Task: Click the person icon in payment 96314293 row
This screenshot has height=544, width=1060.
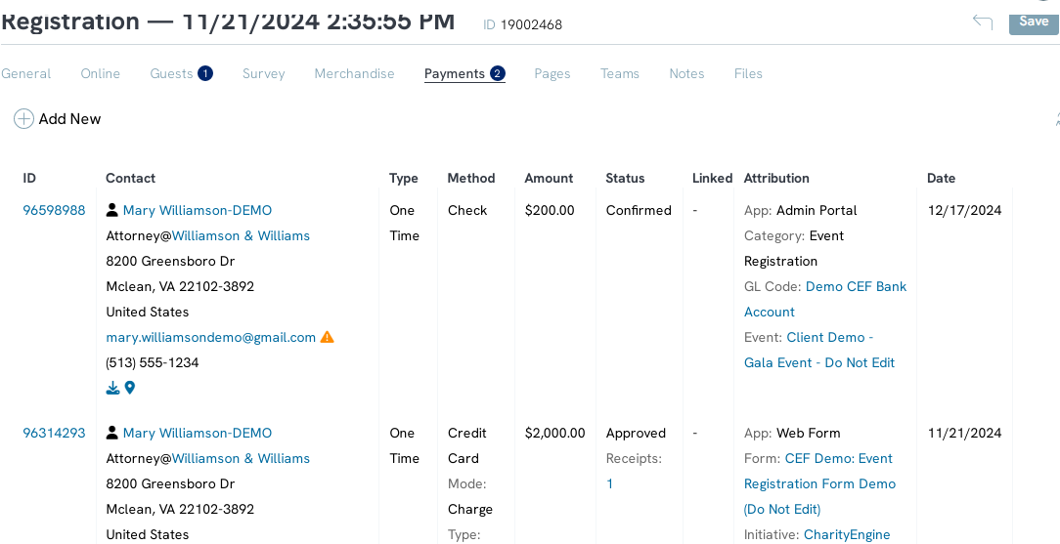Action: tap(112, 433)
